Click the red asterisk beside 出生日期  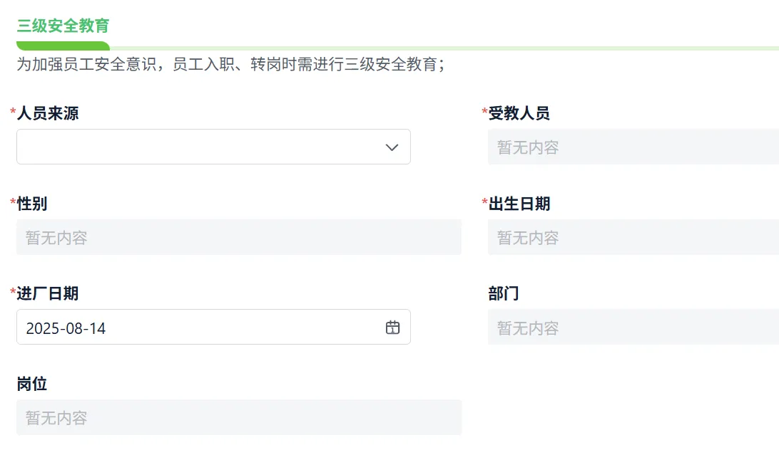tap(484, 203)
